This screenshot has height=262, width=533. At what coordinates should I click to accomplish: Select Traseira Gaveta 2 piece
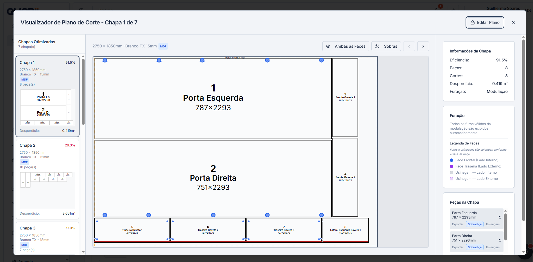(x=208, y=230)
